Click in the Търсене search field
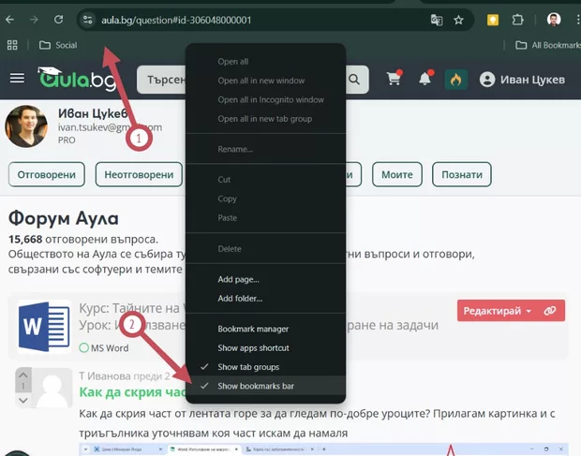This screenshot has height=456, width=581. point(161,80)
